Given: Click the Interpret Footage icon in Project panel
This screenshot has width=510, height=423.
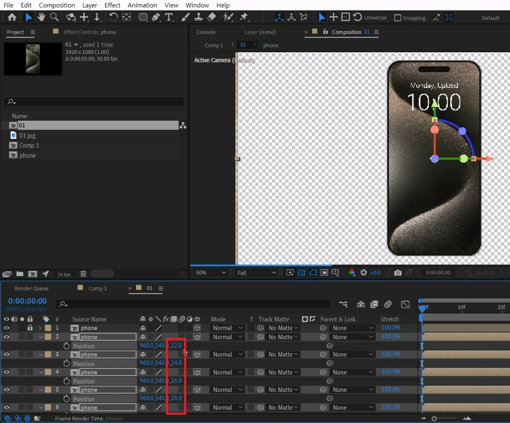Looking at the screenshot, I should click(x=7, y=274).
